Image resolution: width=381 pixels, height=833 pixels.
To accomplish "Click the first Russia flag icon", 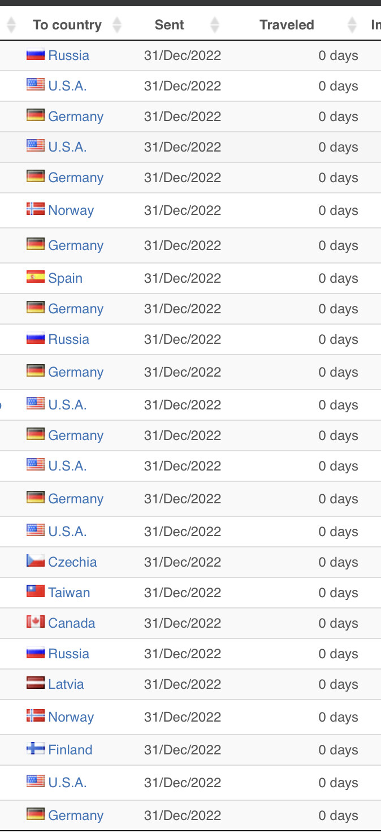I will (36, 55).
